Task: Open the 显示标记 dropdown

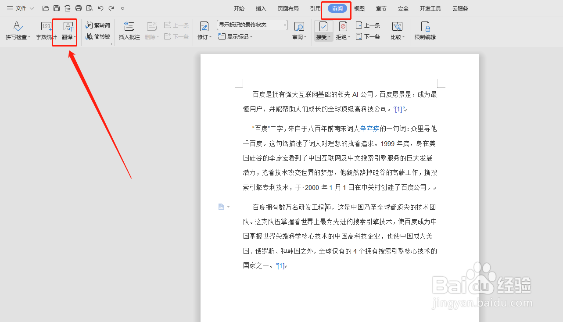Action: pos(236,37)
